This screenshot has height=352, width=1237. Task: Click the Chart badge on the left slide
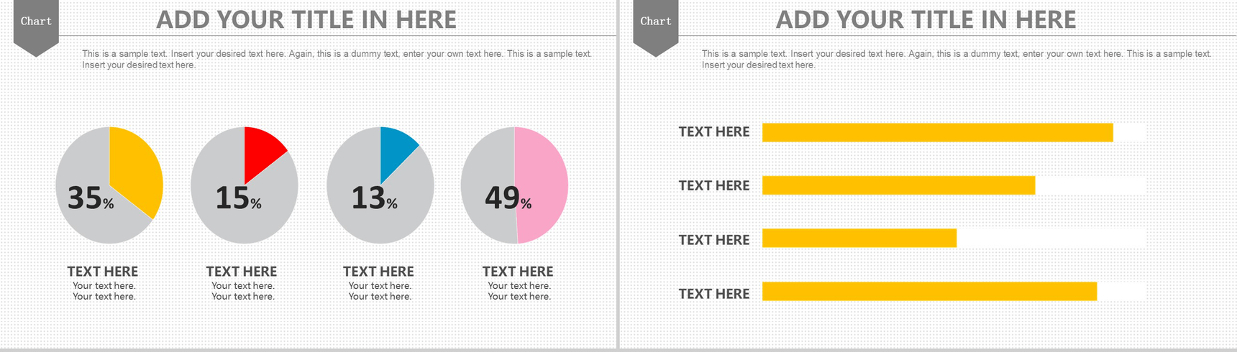(36, 22)
